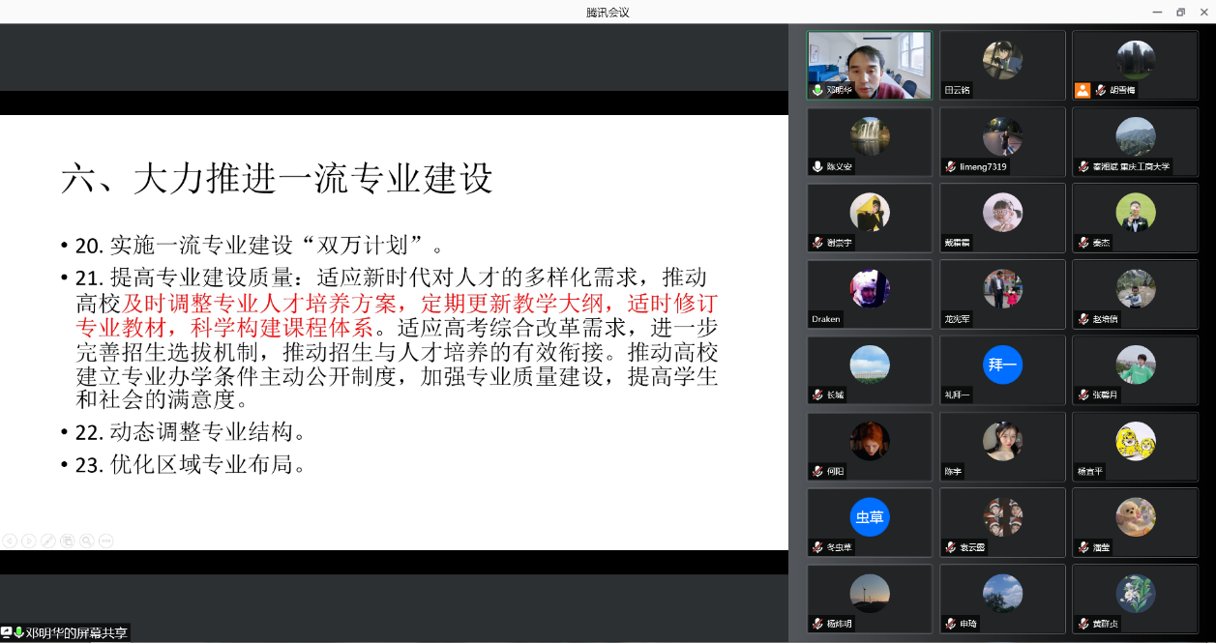Click the next slide arrow icon
The image size is (1216, 643).
pos(29,541)
